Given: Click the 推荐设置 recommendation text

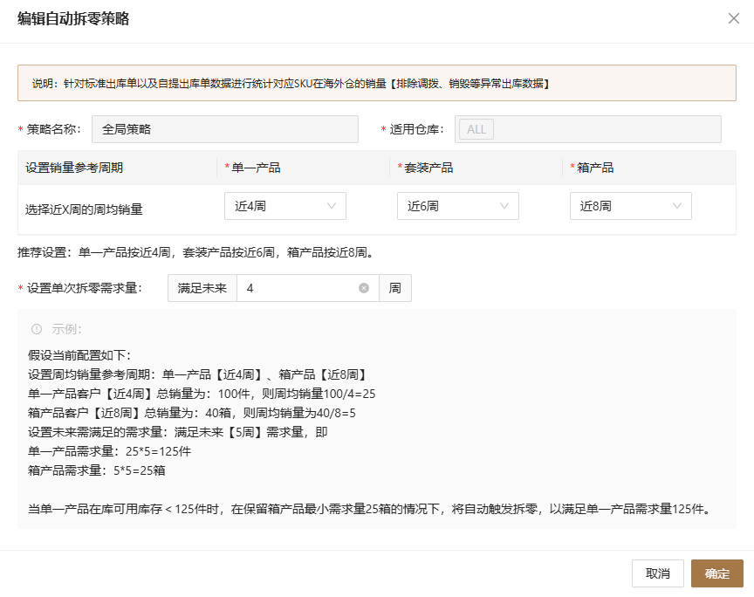Looking at the screenshot, I should point(195,252).
